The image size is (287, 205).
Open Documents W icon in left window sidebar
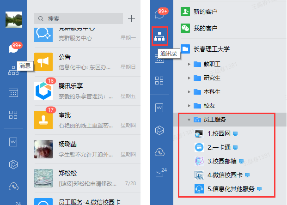coord(13,142)
